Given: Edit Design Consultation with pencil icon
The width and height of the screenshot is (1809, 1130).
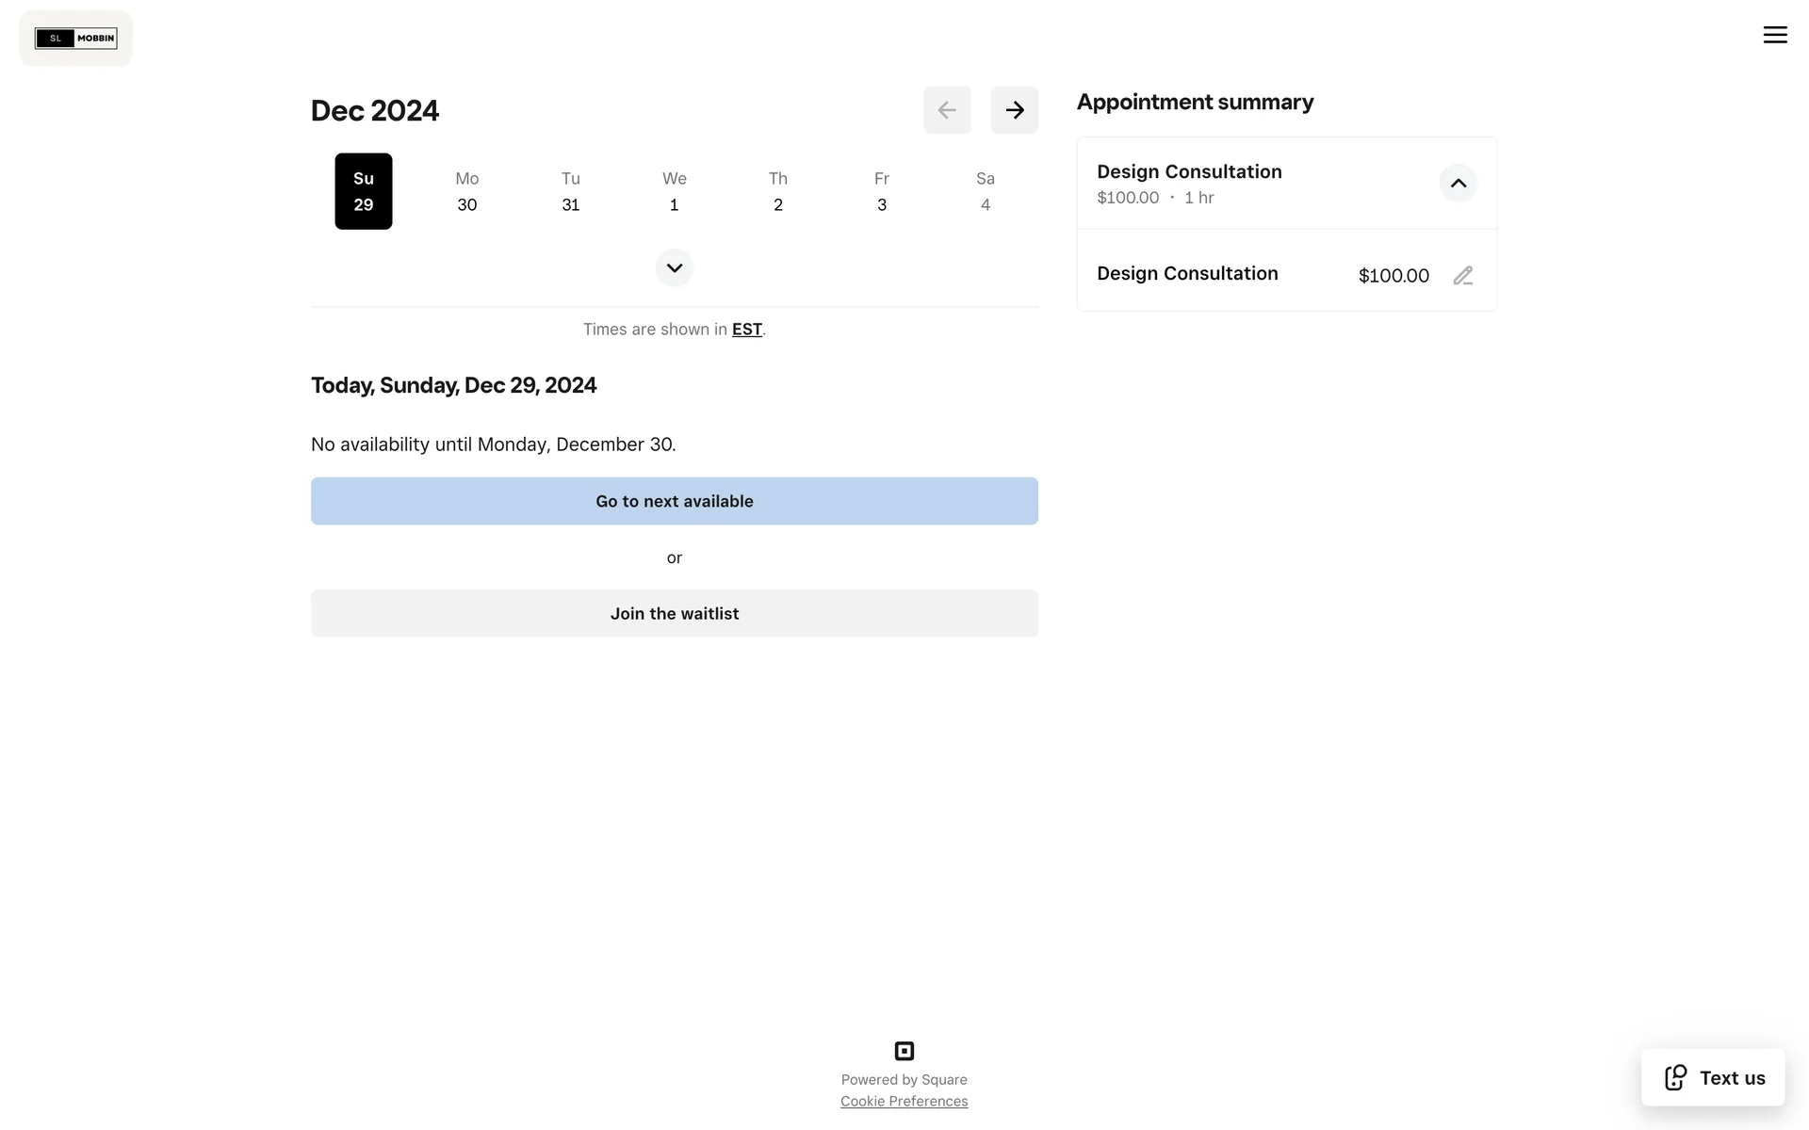Looking at the screenshot, I should (1462, 276).
